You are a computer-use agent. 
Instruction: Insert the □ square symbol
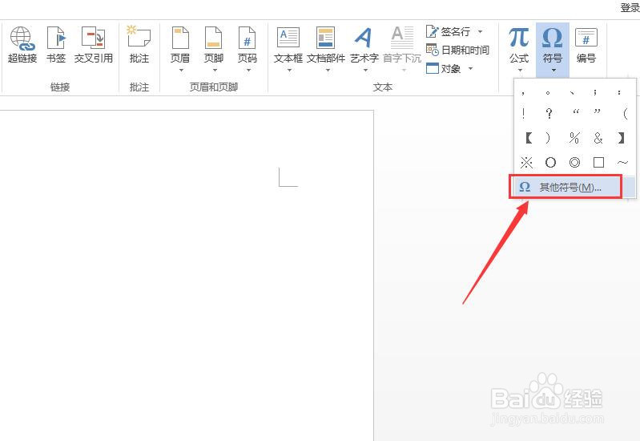tap(598, 163)
